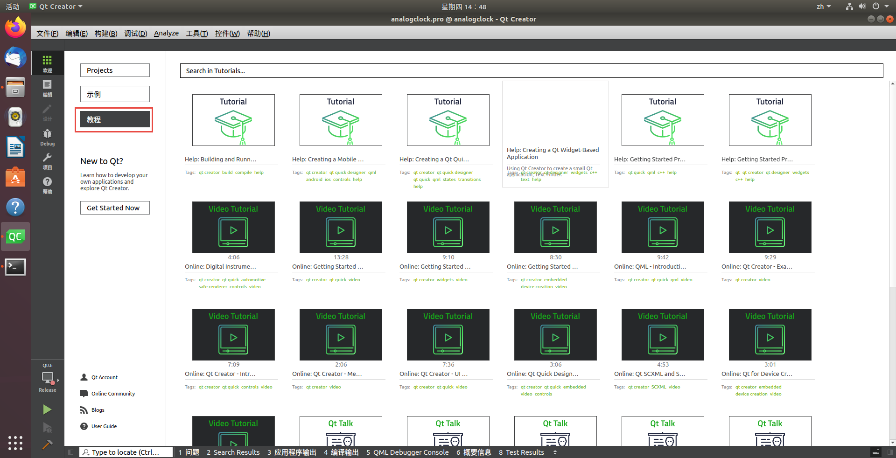
Task: Open the 构建(B) menu
Action: (106, 34)
